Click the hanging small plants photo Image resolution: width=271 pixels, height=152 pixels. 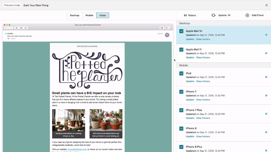[x=69, y=120]
